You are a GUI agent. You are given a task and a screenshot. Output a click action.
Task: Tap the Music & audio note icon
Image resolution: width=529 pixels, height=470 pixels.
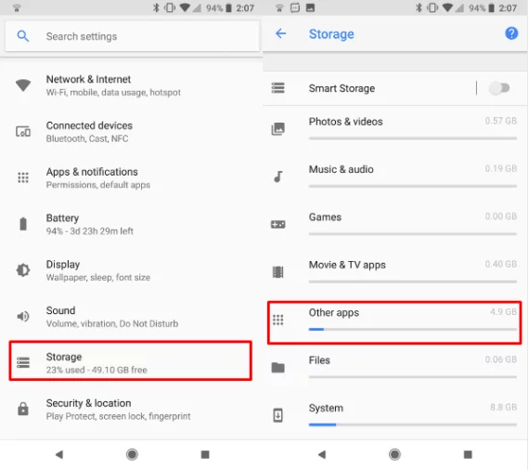pyautogui.click(x=278, y=176)
